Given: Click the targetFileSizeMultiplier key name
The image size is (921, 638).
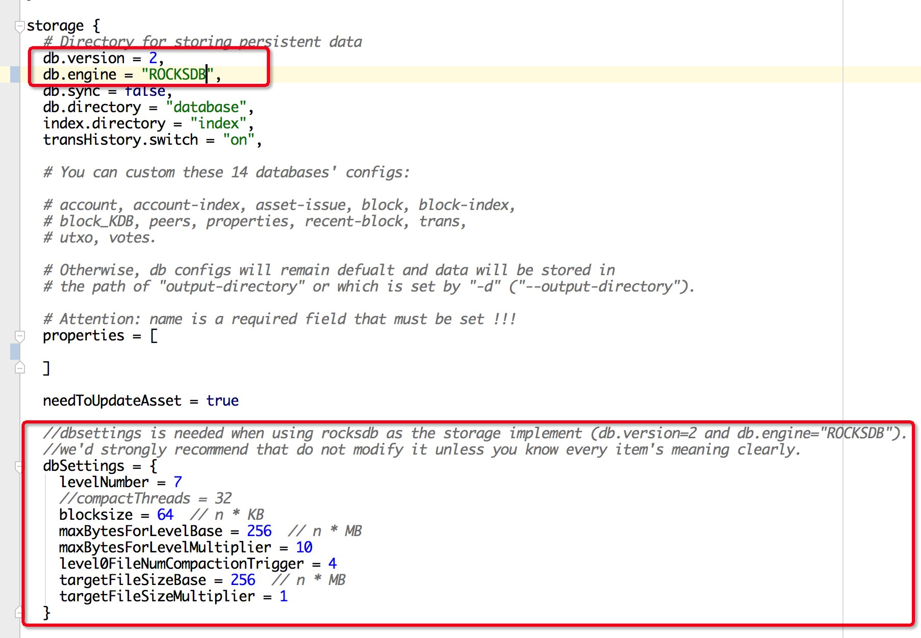Looking at the screenshot, I should tap(157, 596).
